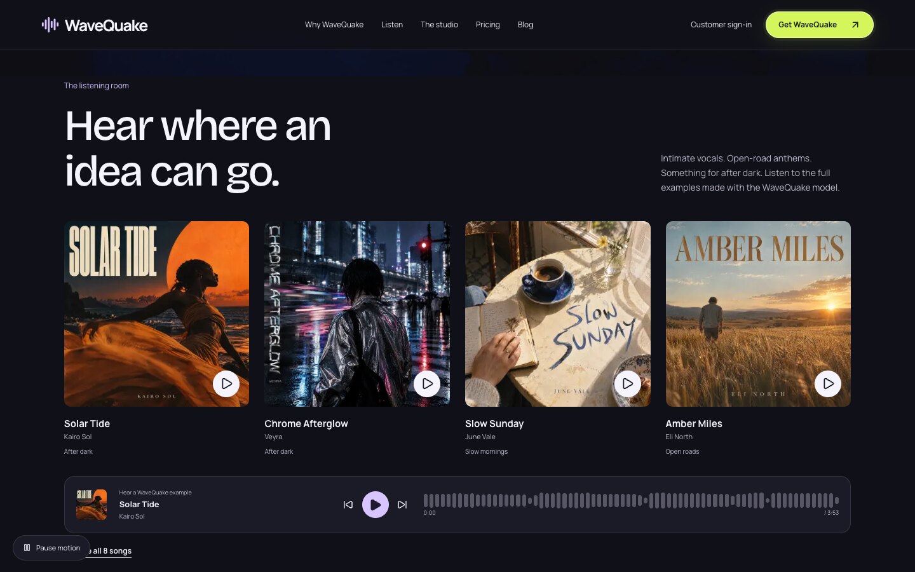Click artist name Veyra

(273, 437)
